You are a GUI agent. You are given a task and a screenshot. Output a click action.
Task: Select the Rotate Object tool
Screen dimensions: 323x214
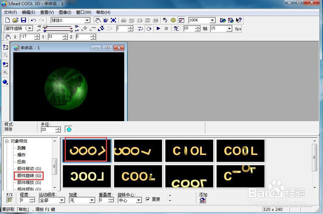pyautogui.click(x=106, y=20)
